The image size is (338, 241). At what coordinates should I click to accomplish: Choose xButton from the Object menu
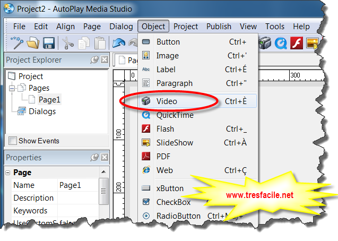click(x=170, y=188)
